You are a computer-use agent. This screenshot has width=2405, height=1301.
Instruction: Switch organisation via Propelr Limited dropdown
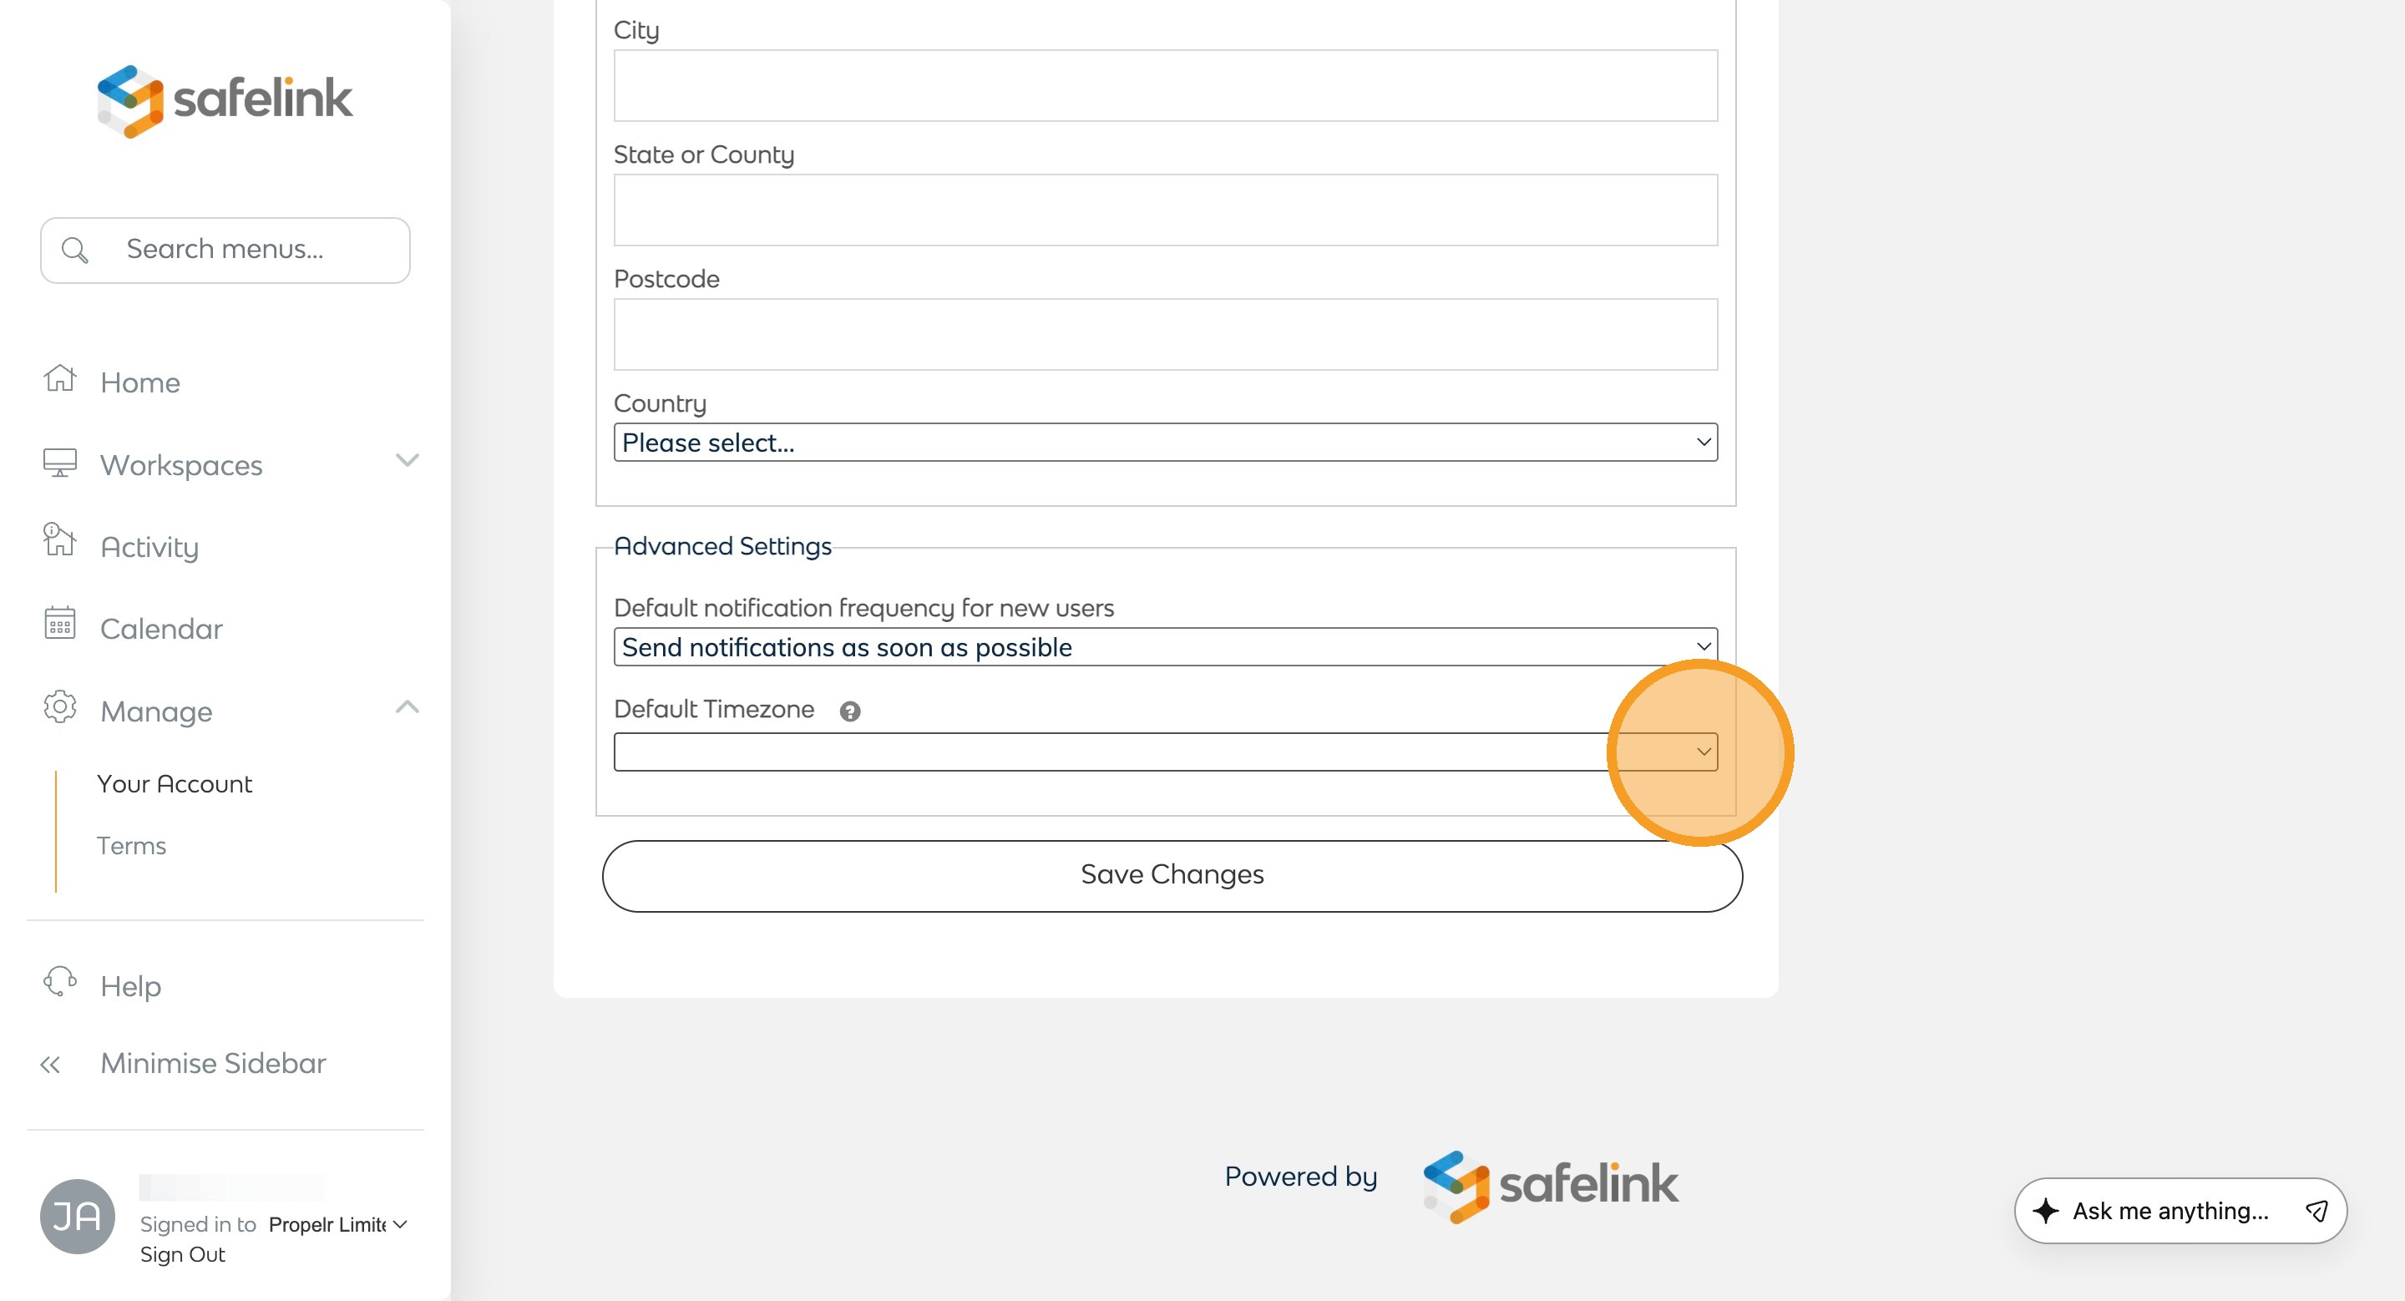[338, 1224]
